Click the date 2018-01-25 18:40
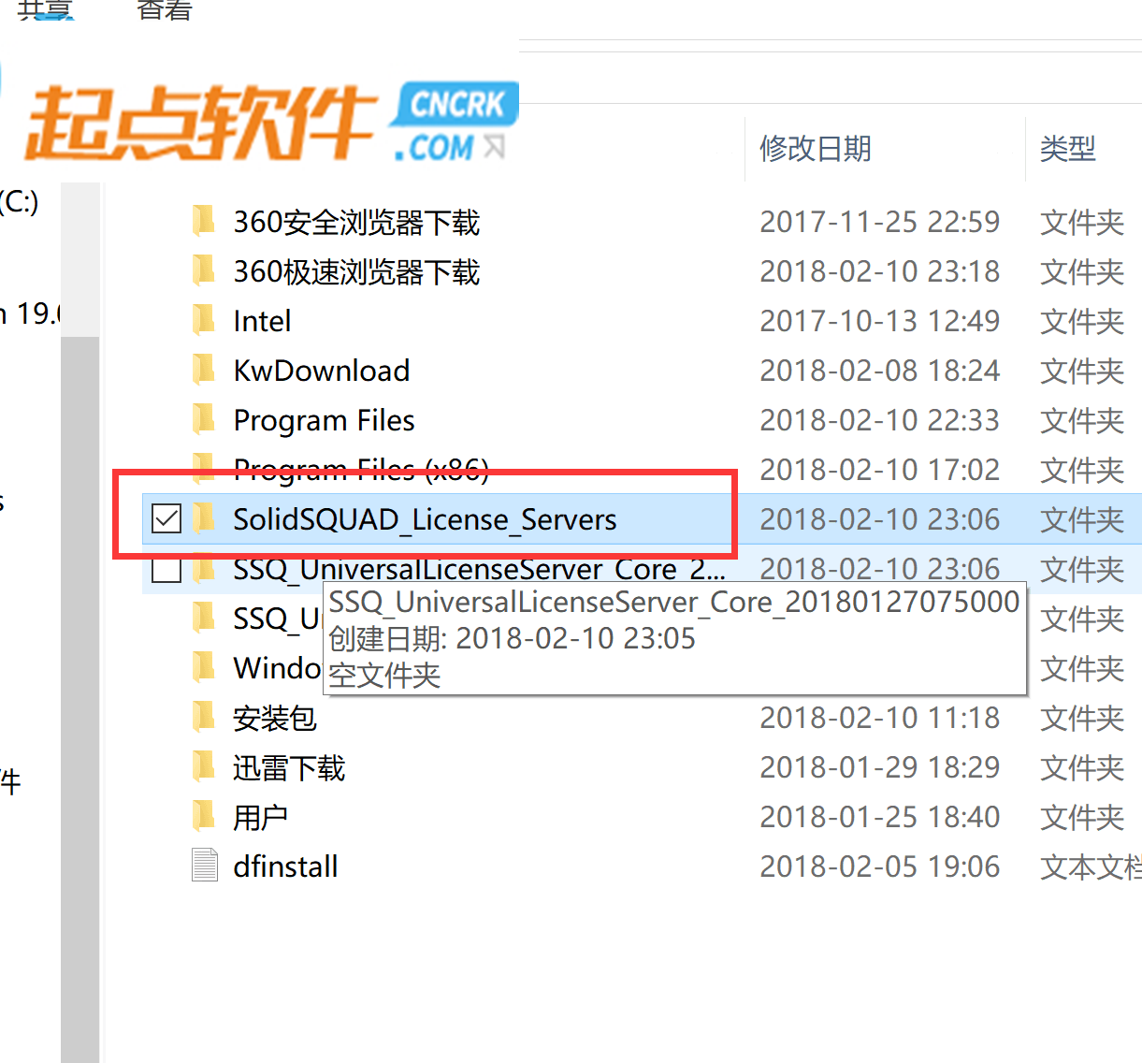Viewport: 1142px width, 1063px height. pos(879,817)
